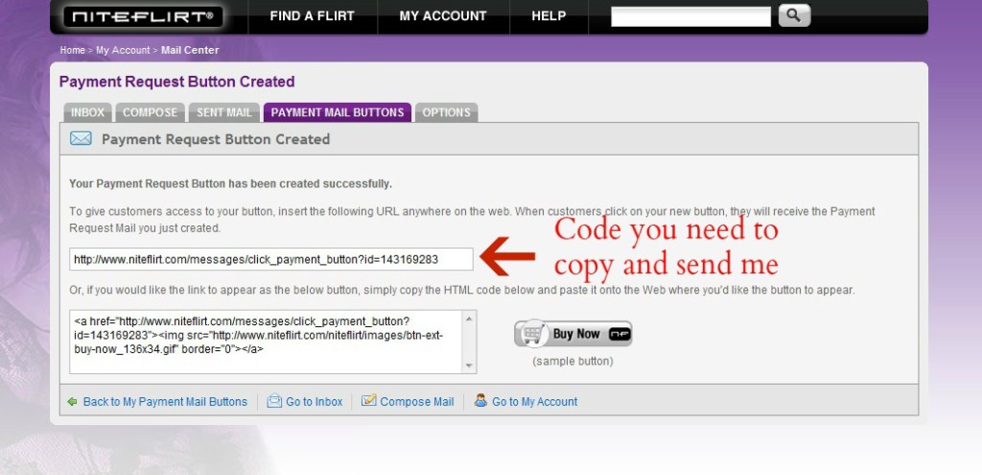
Task: Switch to the Options tab
Action: coord(446,113)
